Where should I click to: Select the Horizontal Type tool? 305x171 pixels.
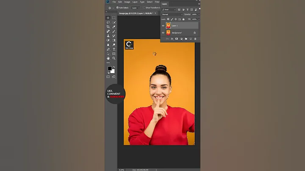114,50
